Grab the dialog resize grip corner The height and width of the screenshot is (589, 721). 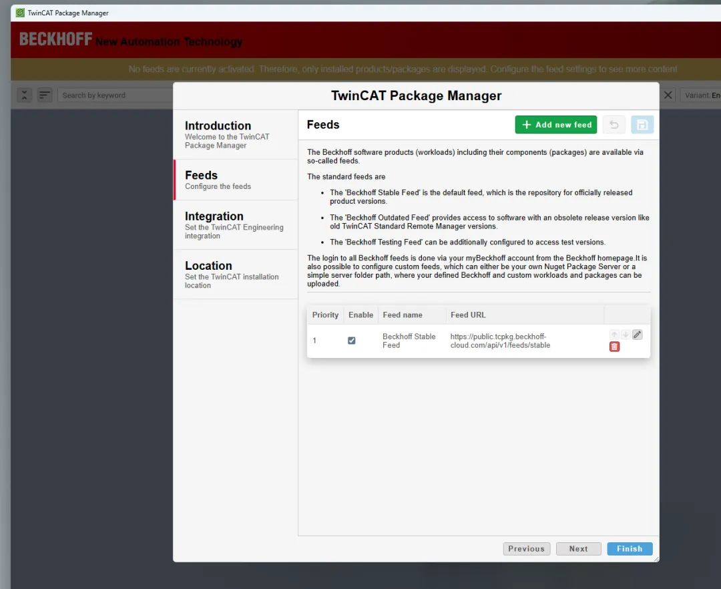click(x=656, y=559)
